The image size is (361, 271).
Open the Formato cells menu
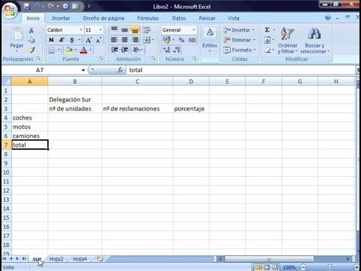point(240,50)
